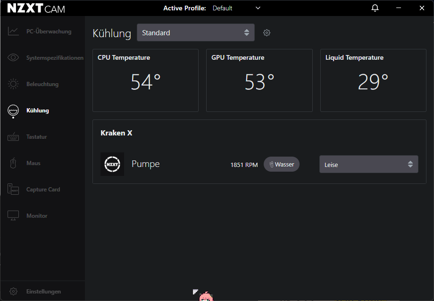Minimize the NZXT CAM window
Image resolution: width=434 pixels, height=301 pixels.
point(399,8)
